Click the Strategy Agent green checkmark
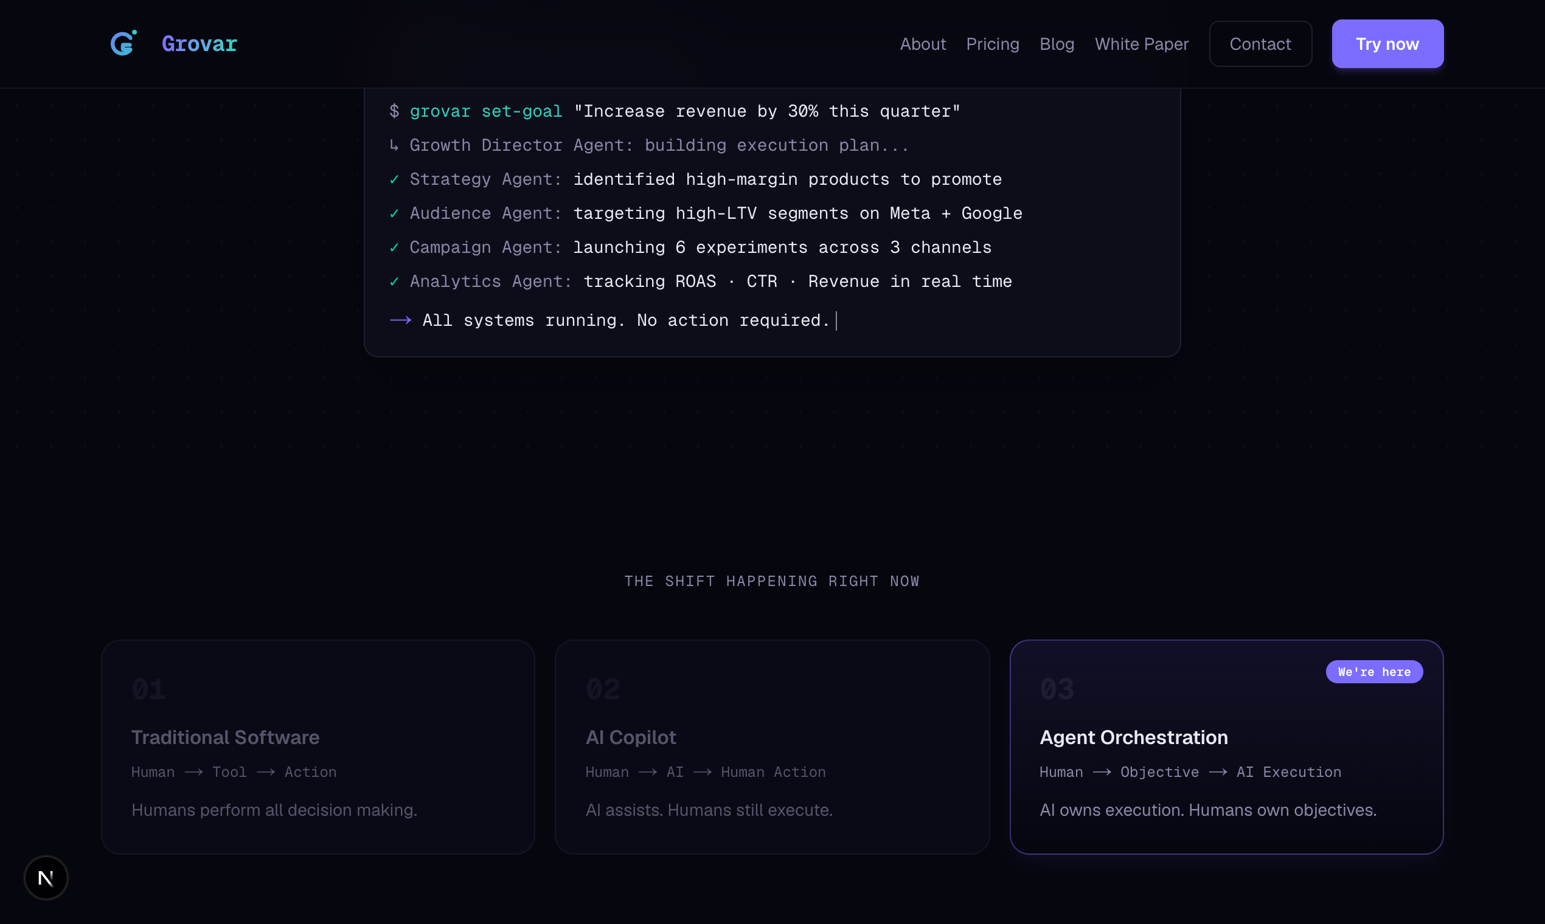Viewport: 1545px width, 924px height. tap(394, 179)
